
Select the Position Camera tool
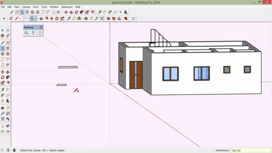(x=3, y=126)
